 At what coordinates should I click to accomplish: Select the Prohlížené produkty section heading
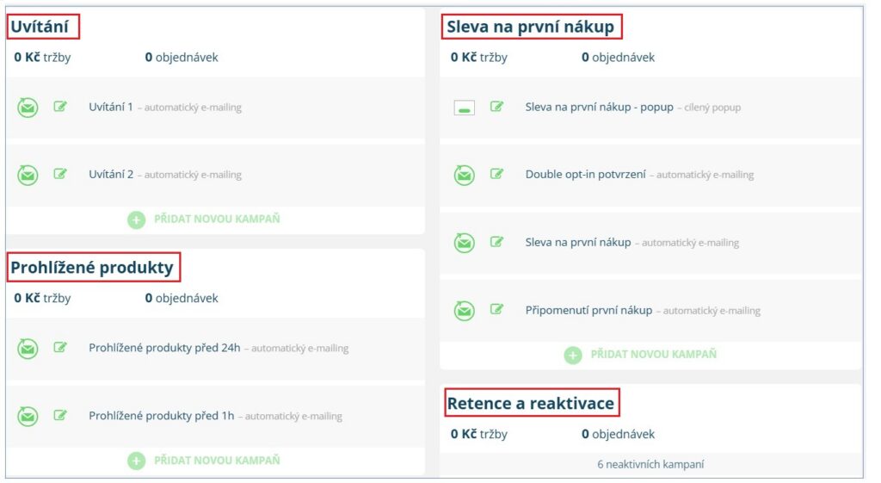pos(92,269)
